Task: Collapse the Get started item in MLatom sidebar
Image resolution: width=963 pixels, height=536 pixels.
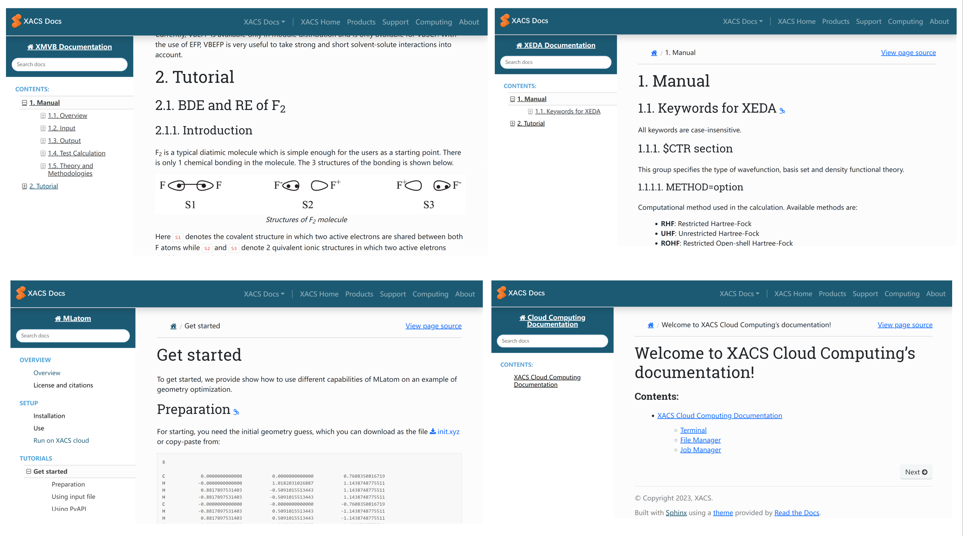Action: coord(28,471)
